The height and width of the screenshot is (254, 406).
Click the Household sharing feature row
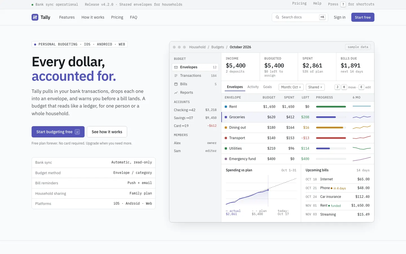point(94,194)
